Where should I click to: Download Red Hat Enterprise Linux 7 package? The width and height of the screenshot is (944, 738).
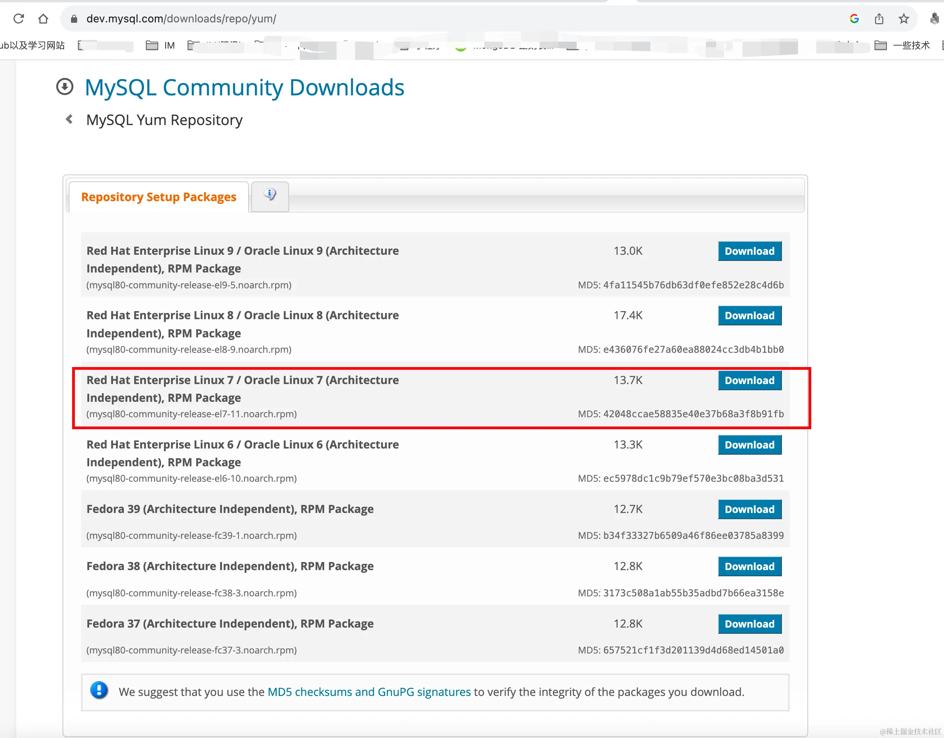749,381
